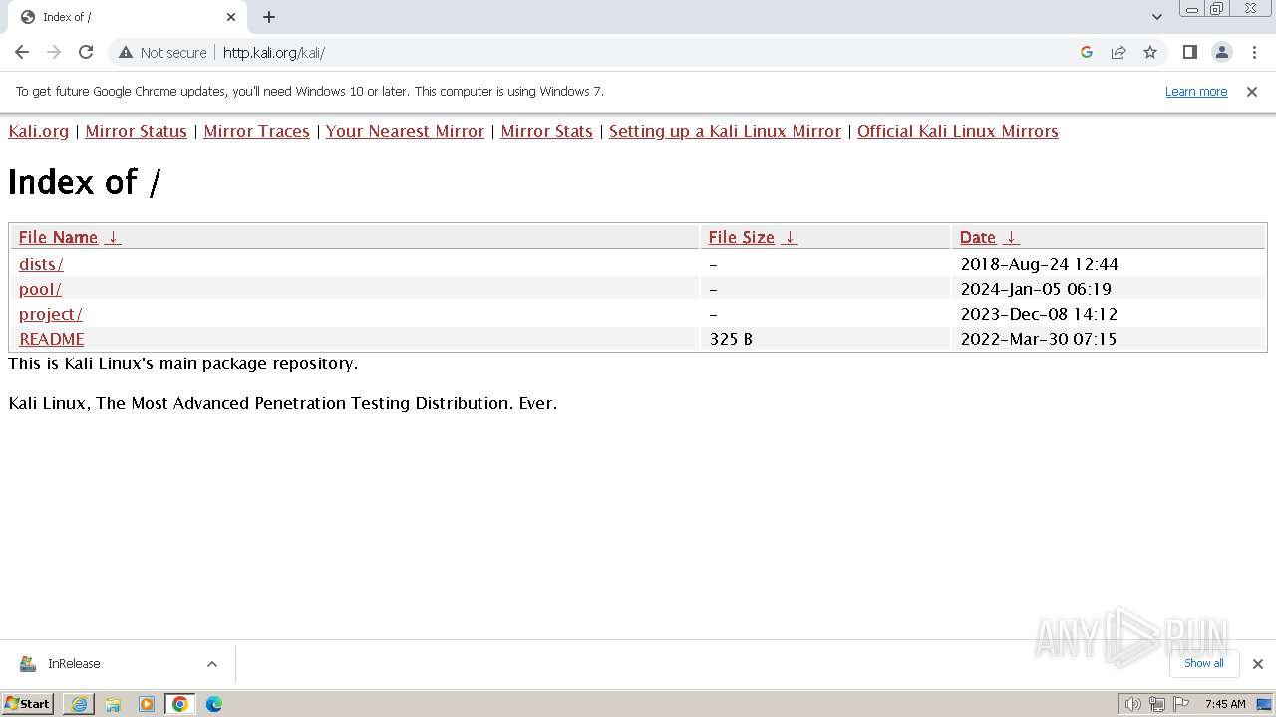Click date '2023-Dec-08 14:12' for project
This screenshot has width=1276, height=717.
coord(1039,314)
